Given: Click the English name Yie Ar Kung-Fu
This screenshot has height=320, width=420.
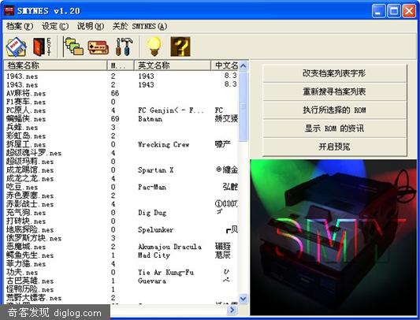Looking at the screenshot, I should pyautogui.click(x=165, y=273).
